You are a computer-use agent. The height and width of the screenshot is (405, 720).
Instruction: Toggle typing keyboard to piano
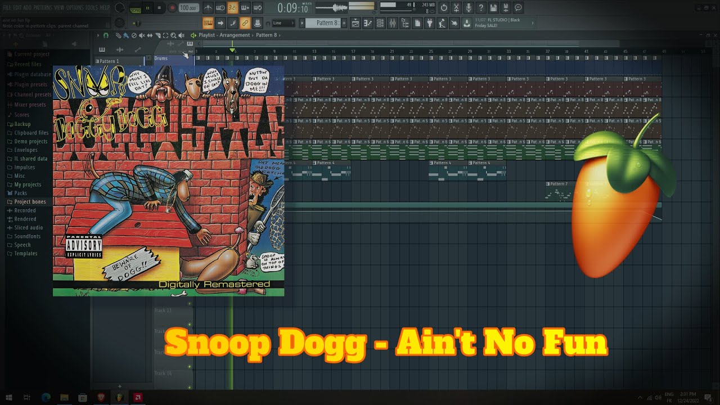point(208,23)
